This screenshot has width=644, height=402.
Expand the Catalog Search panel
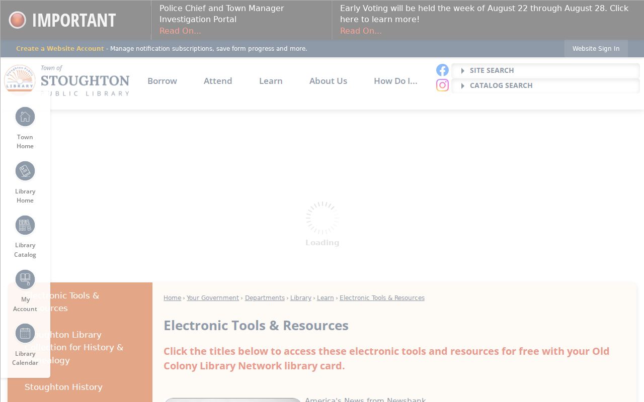545,85
